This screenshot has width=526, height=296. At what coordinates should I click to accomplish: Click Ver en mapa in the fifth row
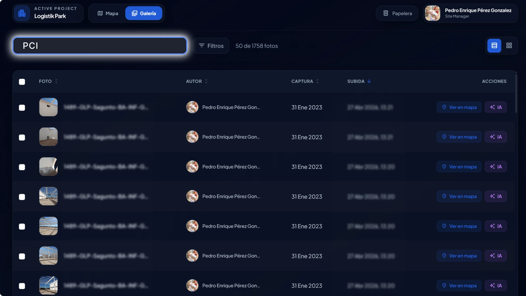pyautogui.click(x=459, y=226)
